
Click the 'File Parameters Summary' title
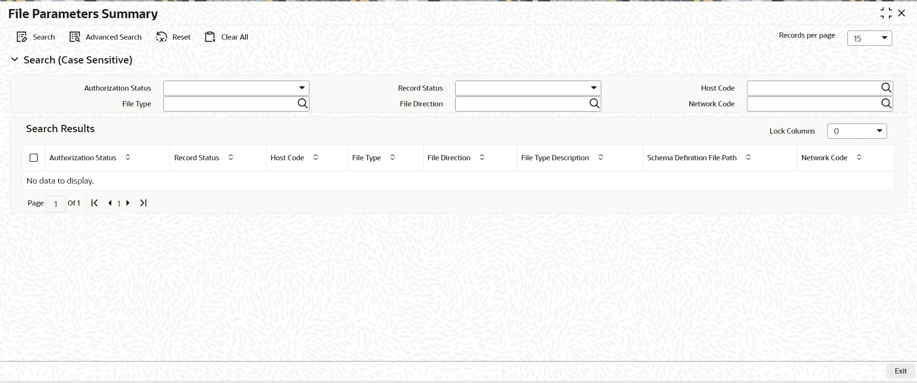pos(83,14)
